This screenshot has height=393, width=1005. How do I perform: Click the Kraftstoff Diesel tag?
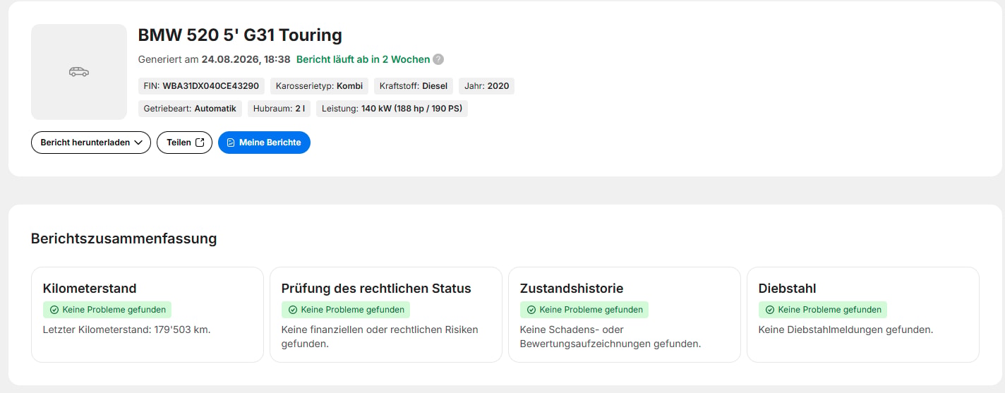pyautogui.click(x=414, y=86)
